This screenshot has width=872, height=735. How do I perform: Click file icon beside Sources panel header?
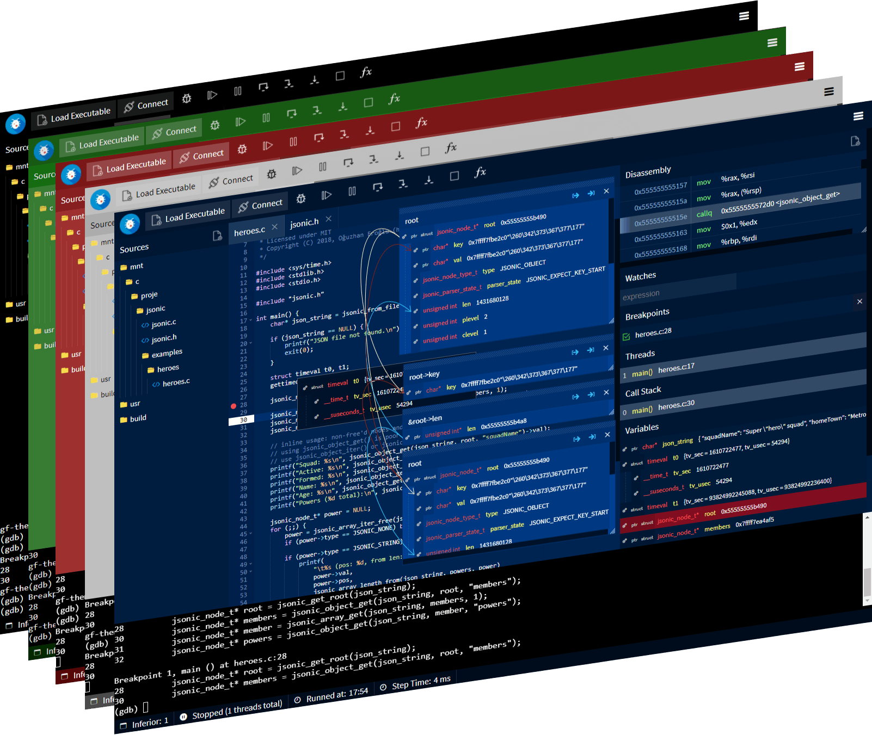(217, 236)
